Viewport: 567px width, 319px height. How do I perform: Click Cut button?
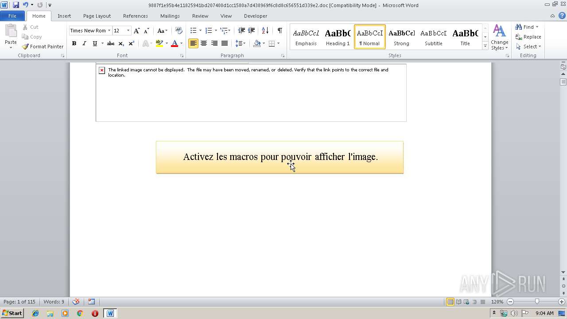click(x=31, y=27)
